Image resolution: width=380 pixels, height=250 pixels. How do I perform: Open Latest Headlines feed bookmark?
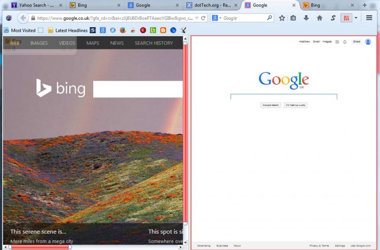[x=68, y=30]
